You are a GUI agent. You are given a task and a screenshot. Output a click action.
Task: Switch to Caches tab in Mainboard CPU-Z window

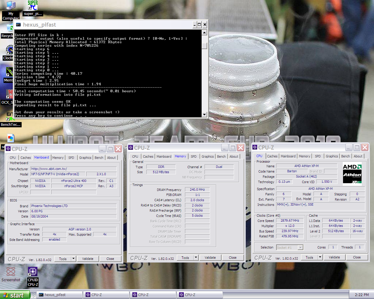coord(25,158)
